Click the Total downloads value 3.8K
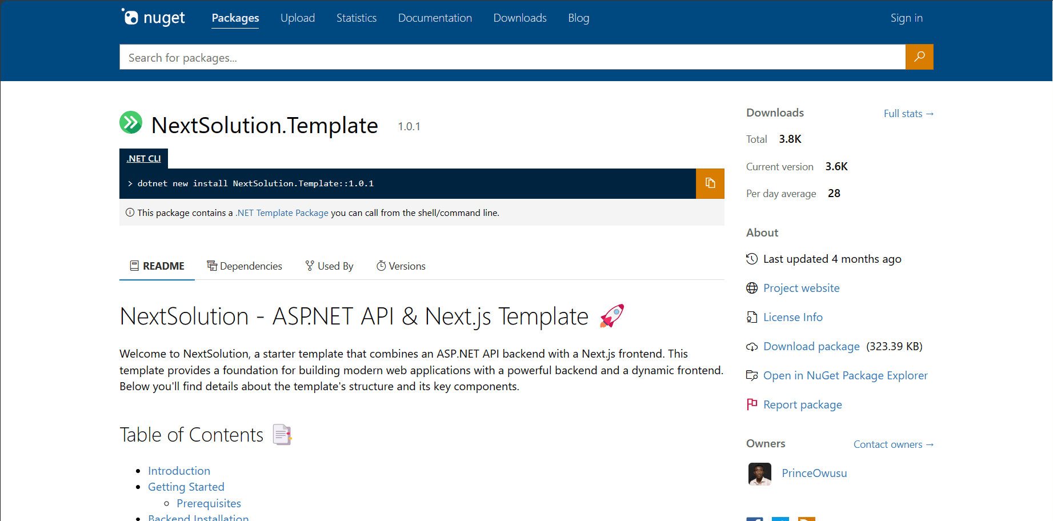This screenshot has height=521, width=1053. [x=790, y=139]
